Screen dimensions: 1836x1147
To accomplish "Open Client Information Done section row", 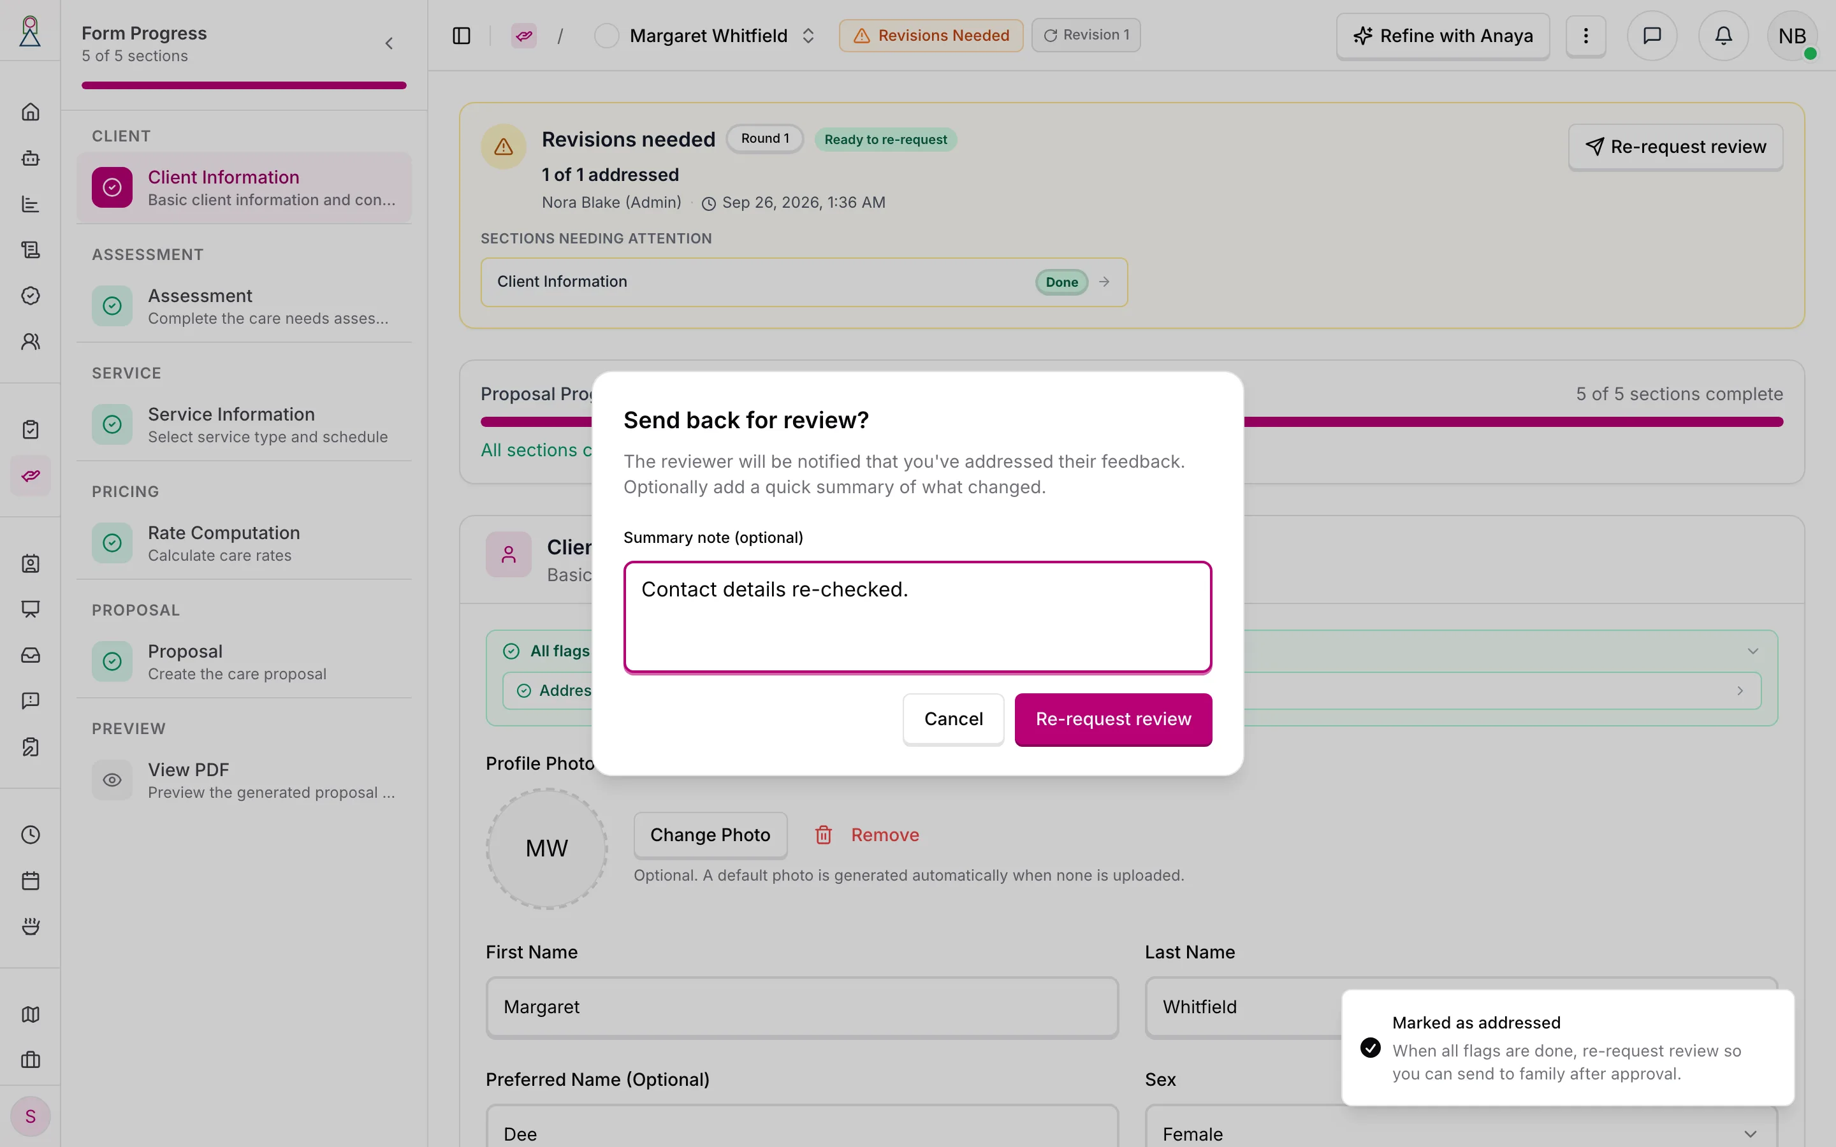I will pos(803,282).
